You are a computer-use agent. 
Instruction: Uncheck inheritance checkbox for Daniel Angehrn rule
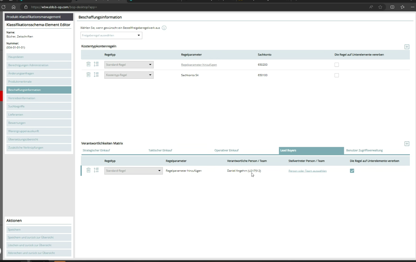pos(352,171)
